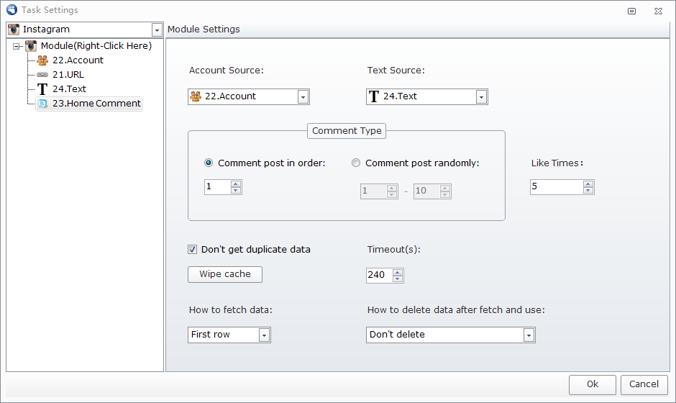Open the How to fetch data dropdown
Viewport: 676px width, 403px height.
click(x=264, y=335)
